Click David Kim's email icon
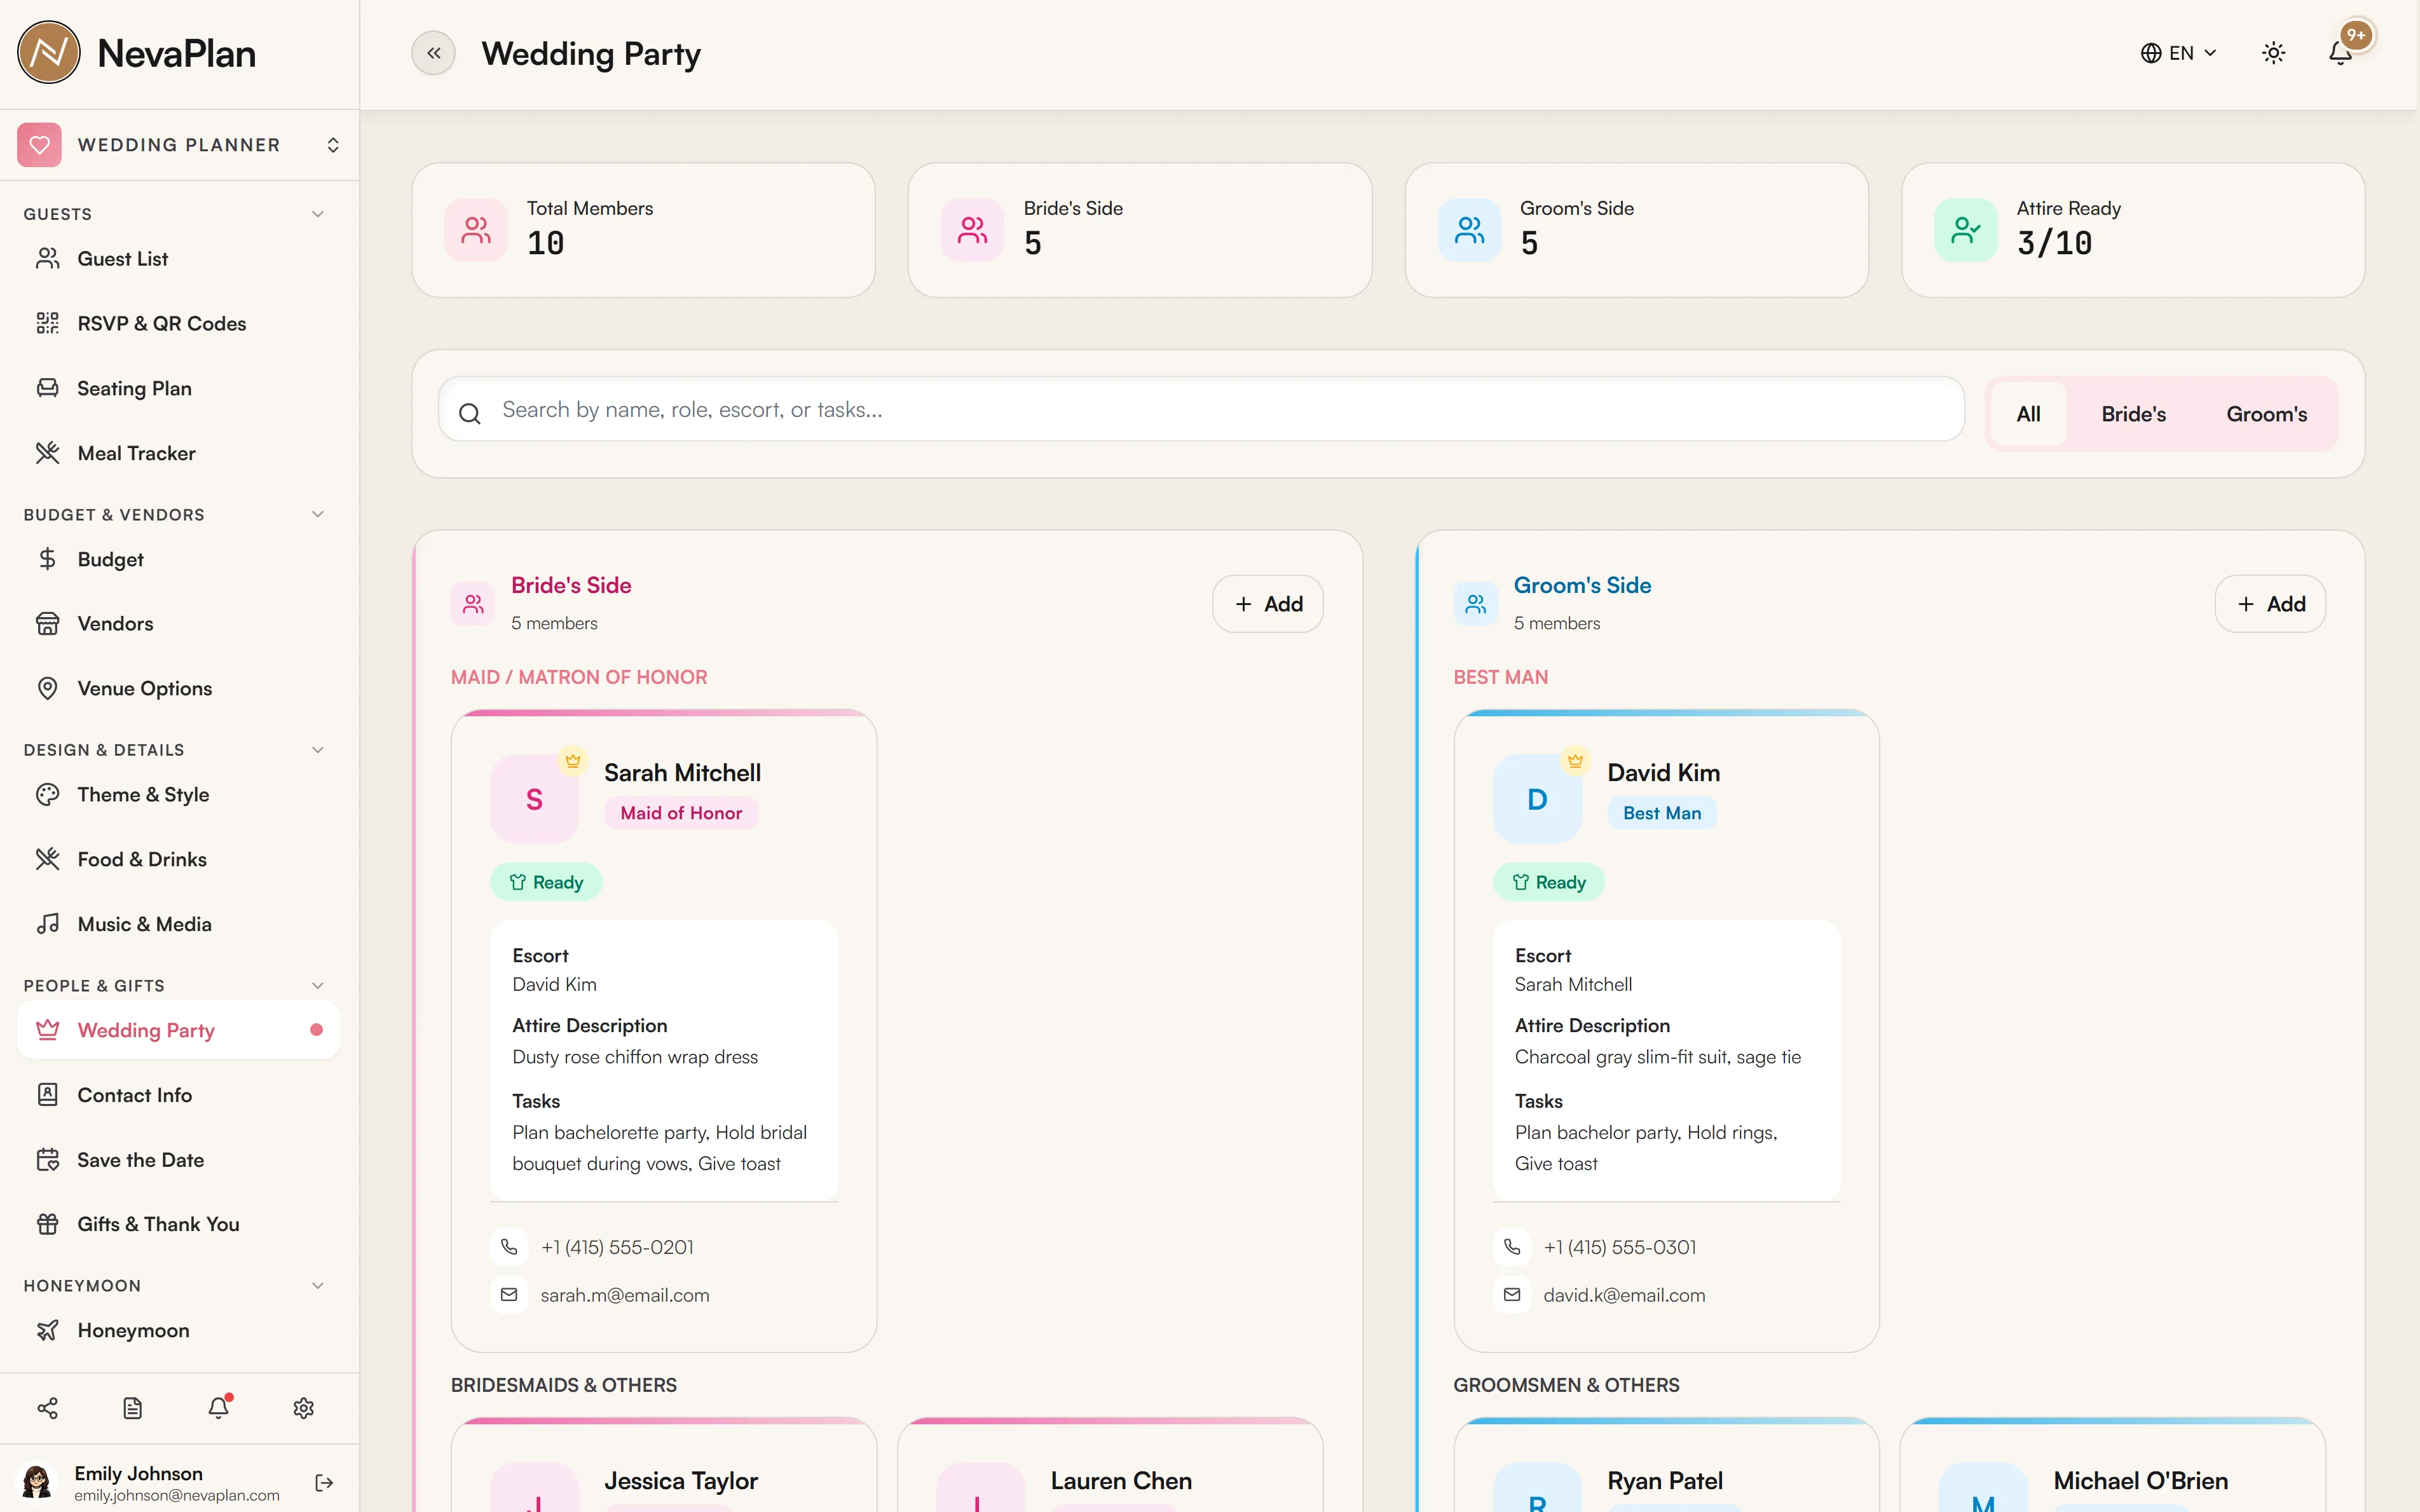Screen dimensions: 2420x1512 1512,1295
